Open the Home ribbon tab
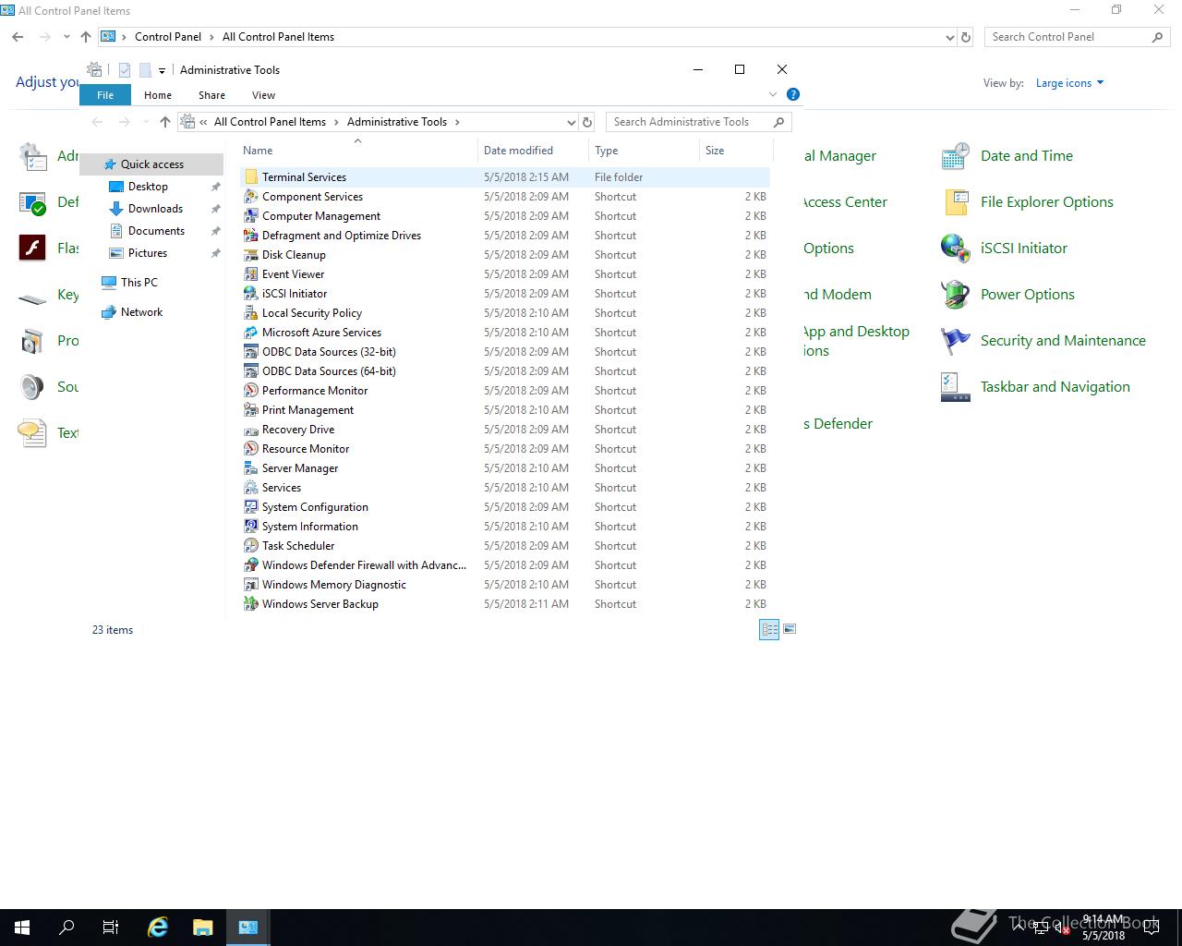1182x946 pixels. pos(158,95)
